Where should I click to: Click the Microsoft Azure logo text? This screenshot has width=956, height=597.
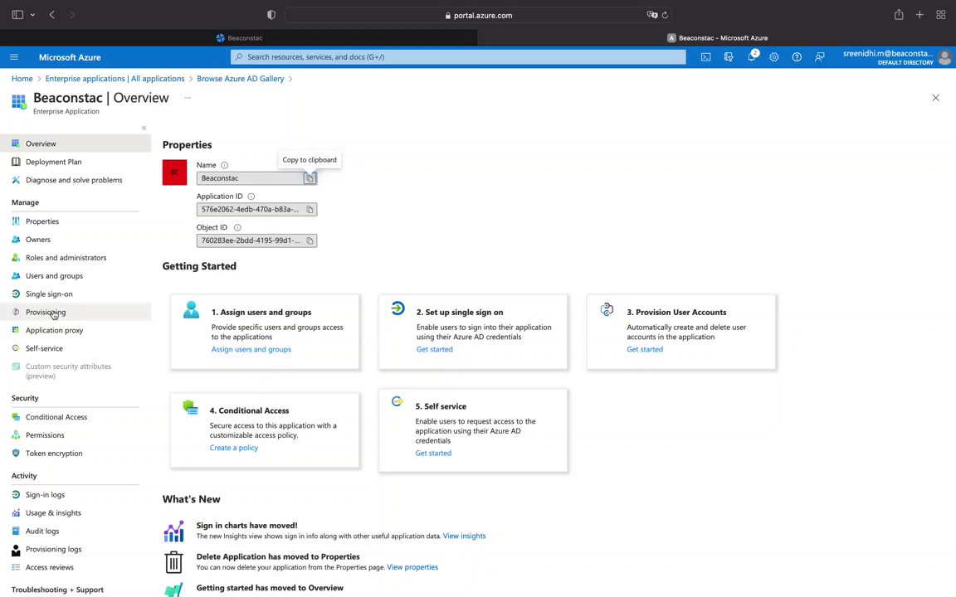click(70, 57)
